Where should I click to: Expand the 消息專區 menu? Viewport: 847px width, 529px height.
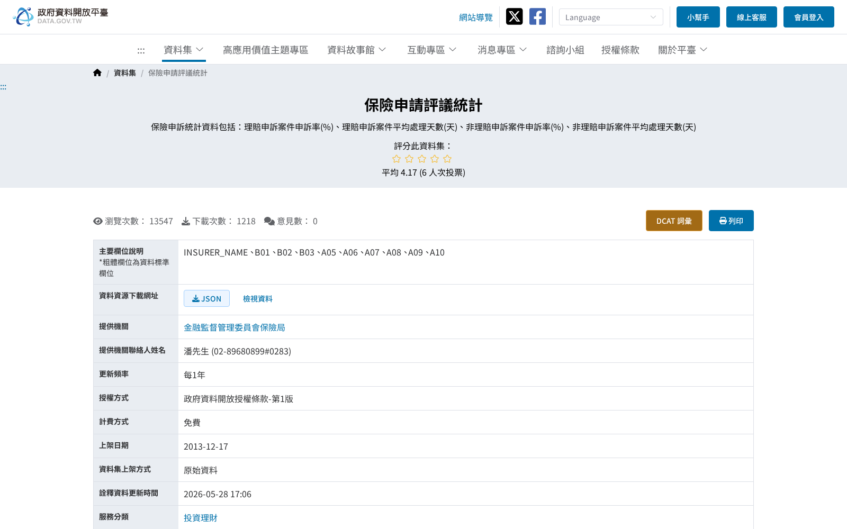click(502, 50)
